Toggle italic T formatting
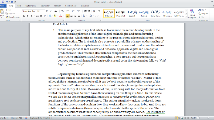This screenshot has width=214, height=120. point(28,16)
